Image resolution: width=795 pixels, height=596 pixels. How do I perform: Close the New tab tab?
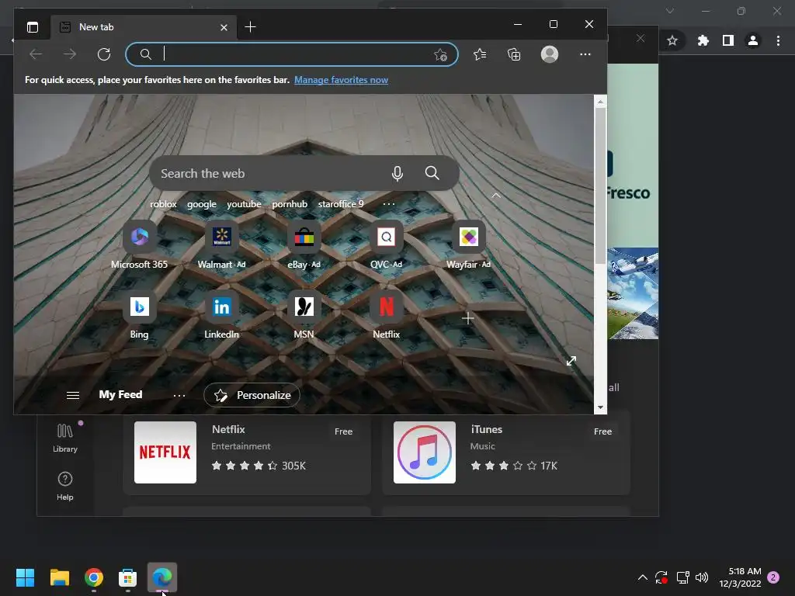coord(224,27)
